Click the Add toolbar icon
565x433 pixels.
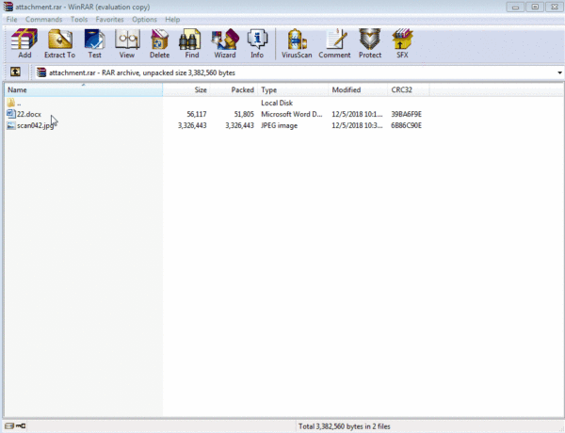pyautogui.click(x=24, y=43)
